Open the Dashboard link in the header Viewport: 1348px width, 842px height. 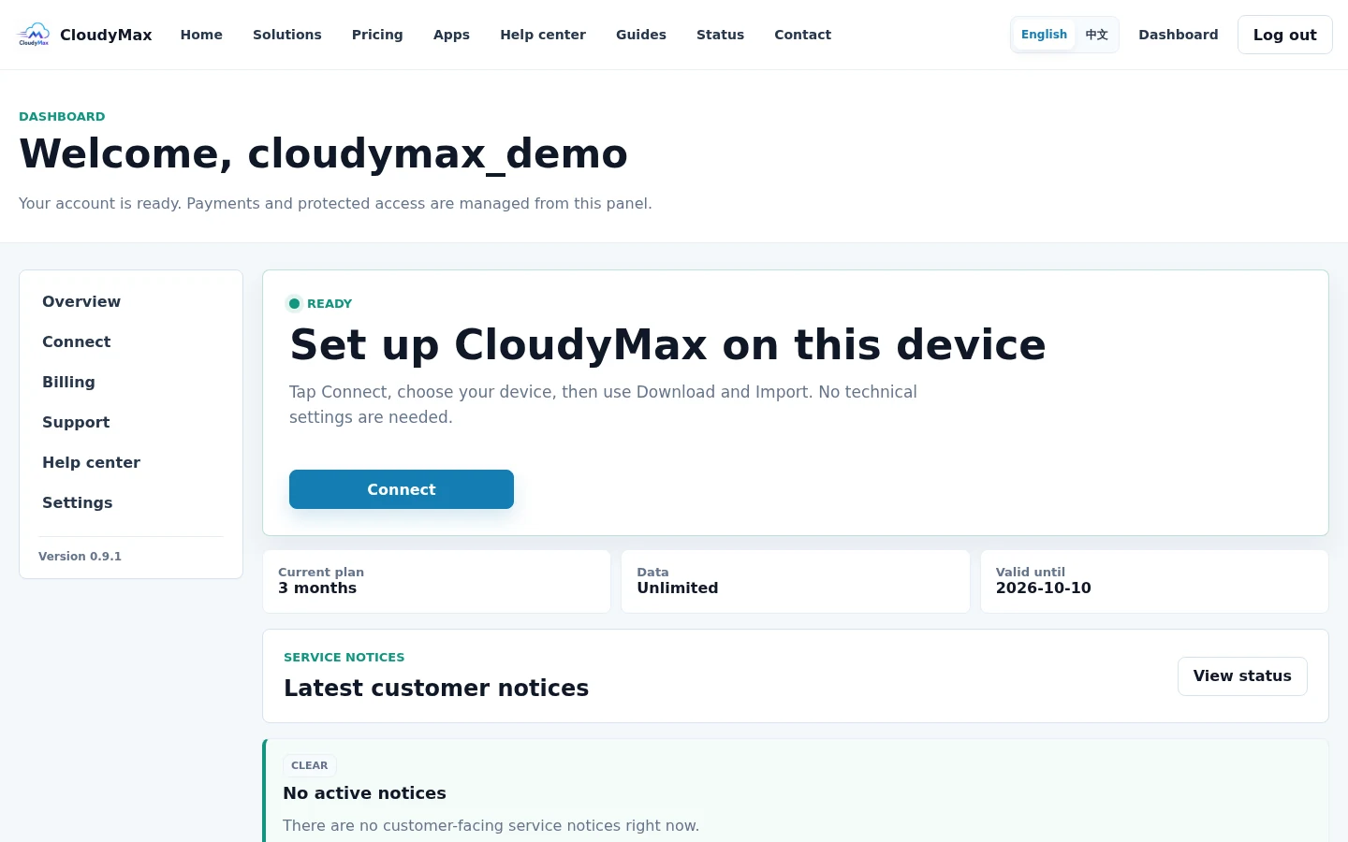1179,35
